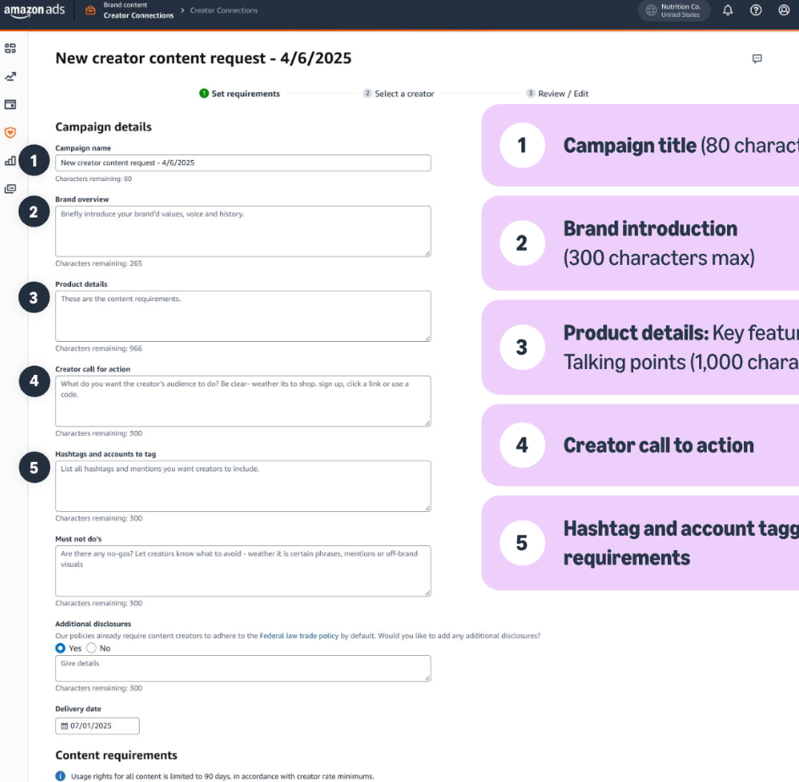Click the media library sidebar icon
The width and height of the screenshot is (799, 782).
pyautogui.click(x=10, y=189)
